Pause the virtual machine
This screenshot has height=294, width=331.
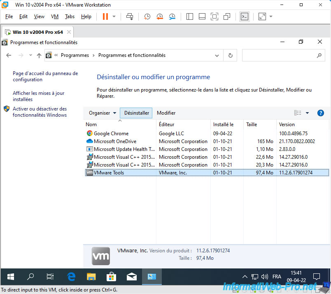pos(105,16)
